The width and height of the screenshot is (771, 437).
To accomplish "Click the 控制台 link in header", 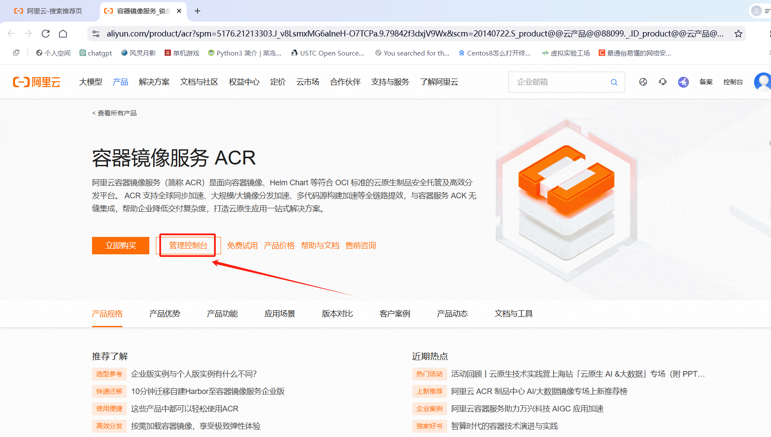I will 733,82.
